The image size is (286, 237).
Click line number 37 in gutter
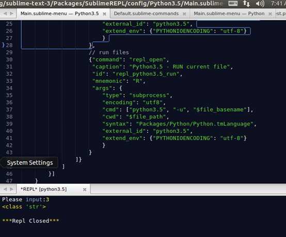(9, 109)
